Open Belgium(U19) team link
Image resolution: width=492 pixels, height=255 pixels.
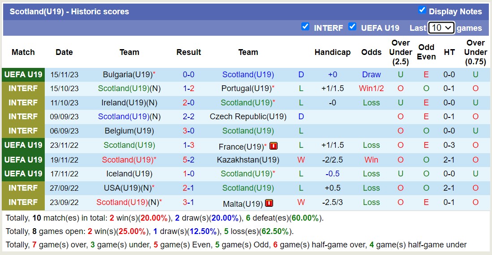tap(129, 131)
